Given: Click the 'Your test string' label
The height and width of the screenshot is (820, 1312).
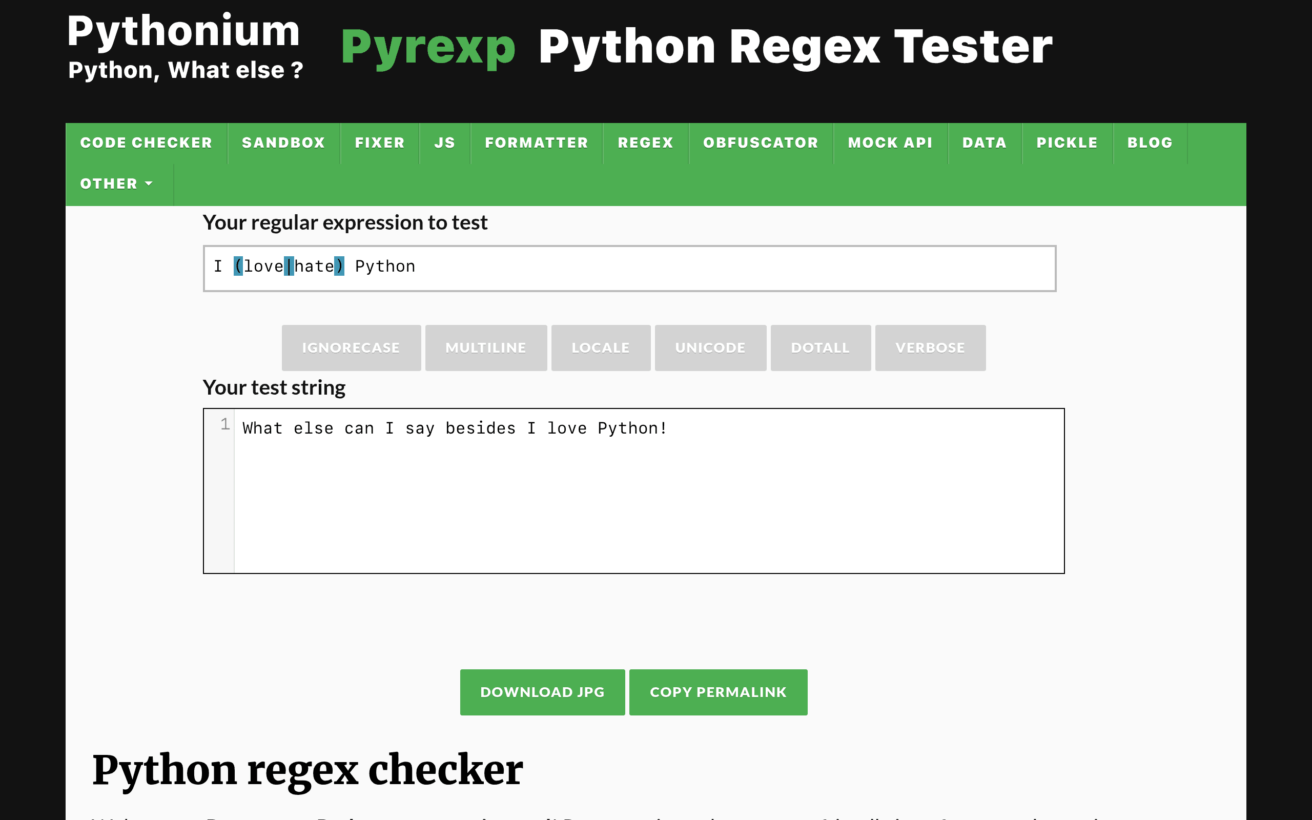Looking at the screenshot, I should tap(274, 388).
